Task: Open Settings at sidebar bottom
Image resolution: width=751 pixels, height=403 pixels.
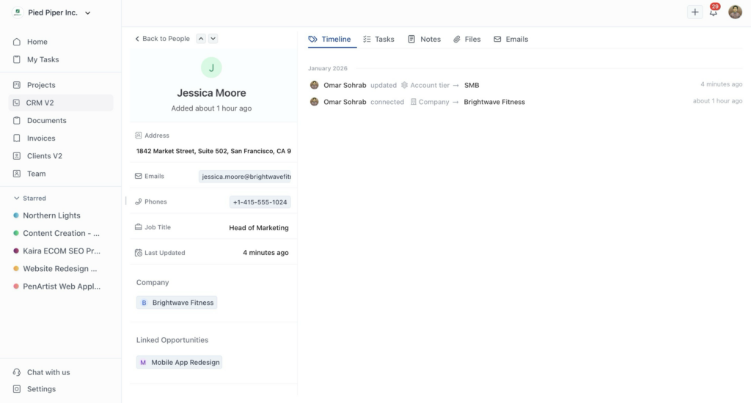Action: (x=41, y=389)
